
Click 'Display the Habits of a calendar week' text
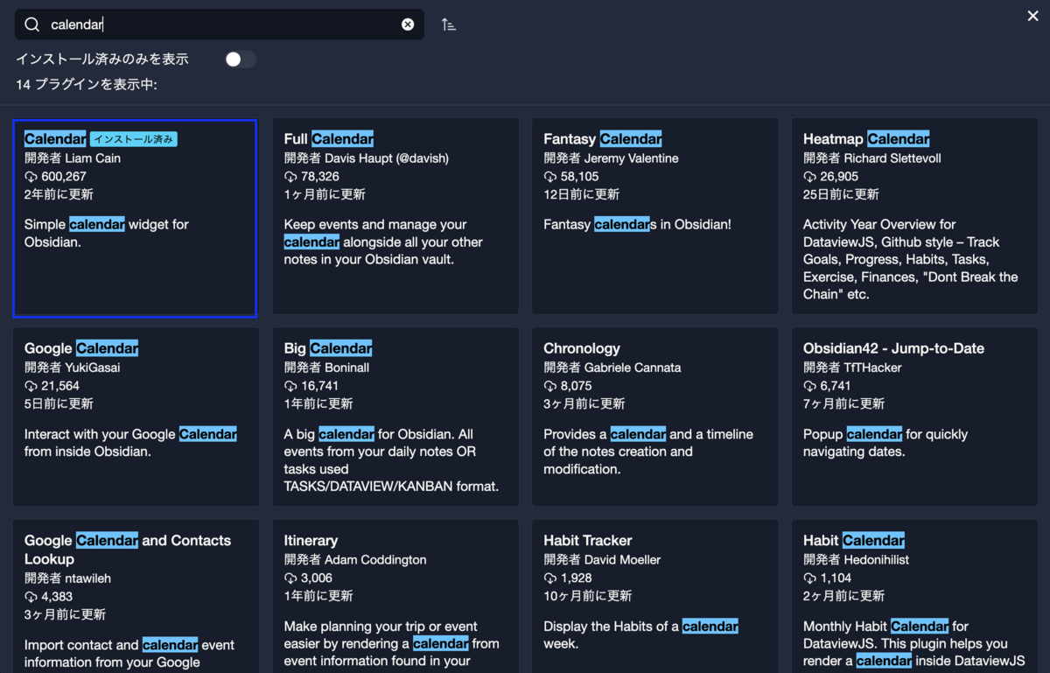[640, 634]
